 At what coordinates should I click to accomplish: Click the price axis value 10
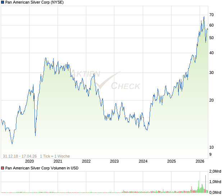pos(211,148)
